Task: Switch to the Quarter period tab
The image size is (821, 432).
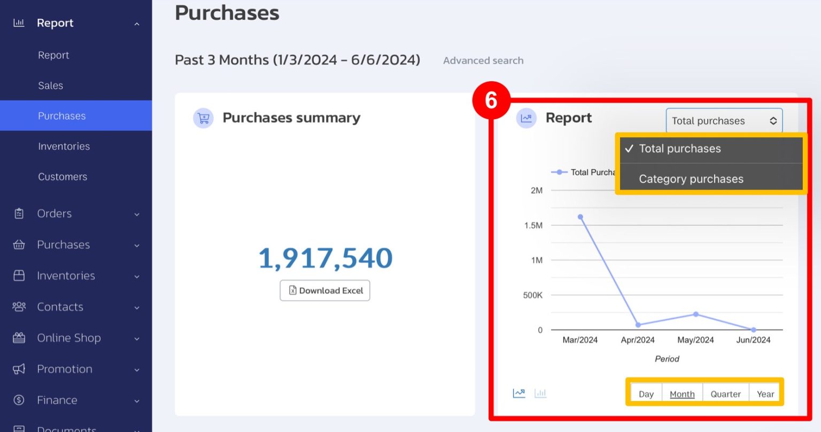Action: 725,393
